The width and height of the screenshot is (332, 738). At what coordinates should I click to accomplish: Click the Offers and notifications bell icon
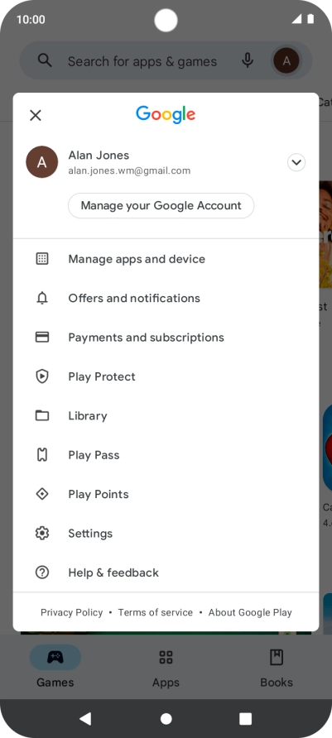(x=42, y=298)
